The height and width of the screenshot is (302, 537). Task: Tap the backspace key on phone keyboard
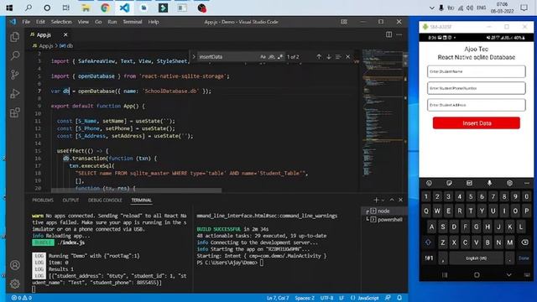pyautogui.click(x=524, y=242)
